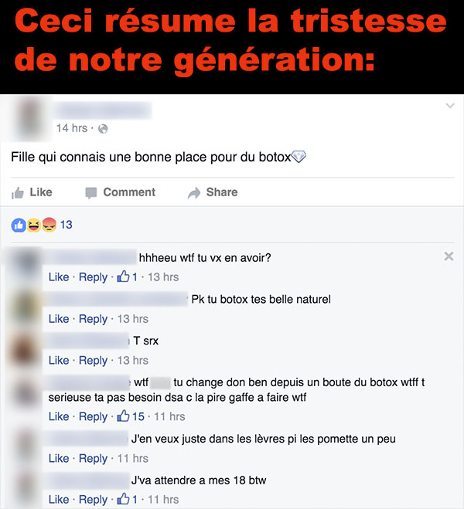Click the Share button label

(222, 192)
